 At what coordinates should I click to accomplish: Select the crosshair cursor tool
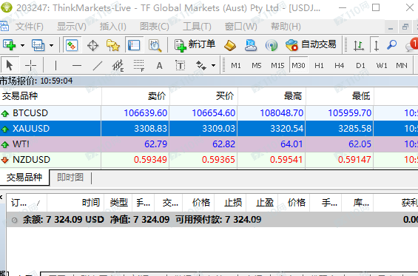(30, 65)
